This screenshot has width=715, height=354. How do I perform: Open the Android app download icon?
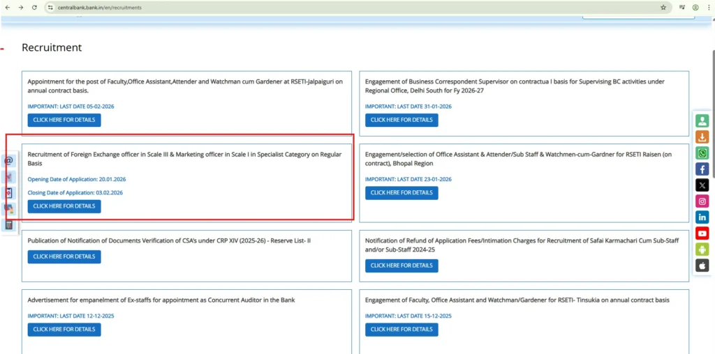(702, 249)
